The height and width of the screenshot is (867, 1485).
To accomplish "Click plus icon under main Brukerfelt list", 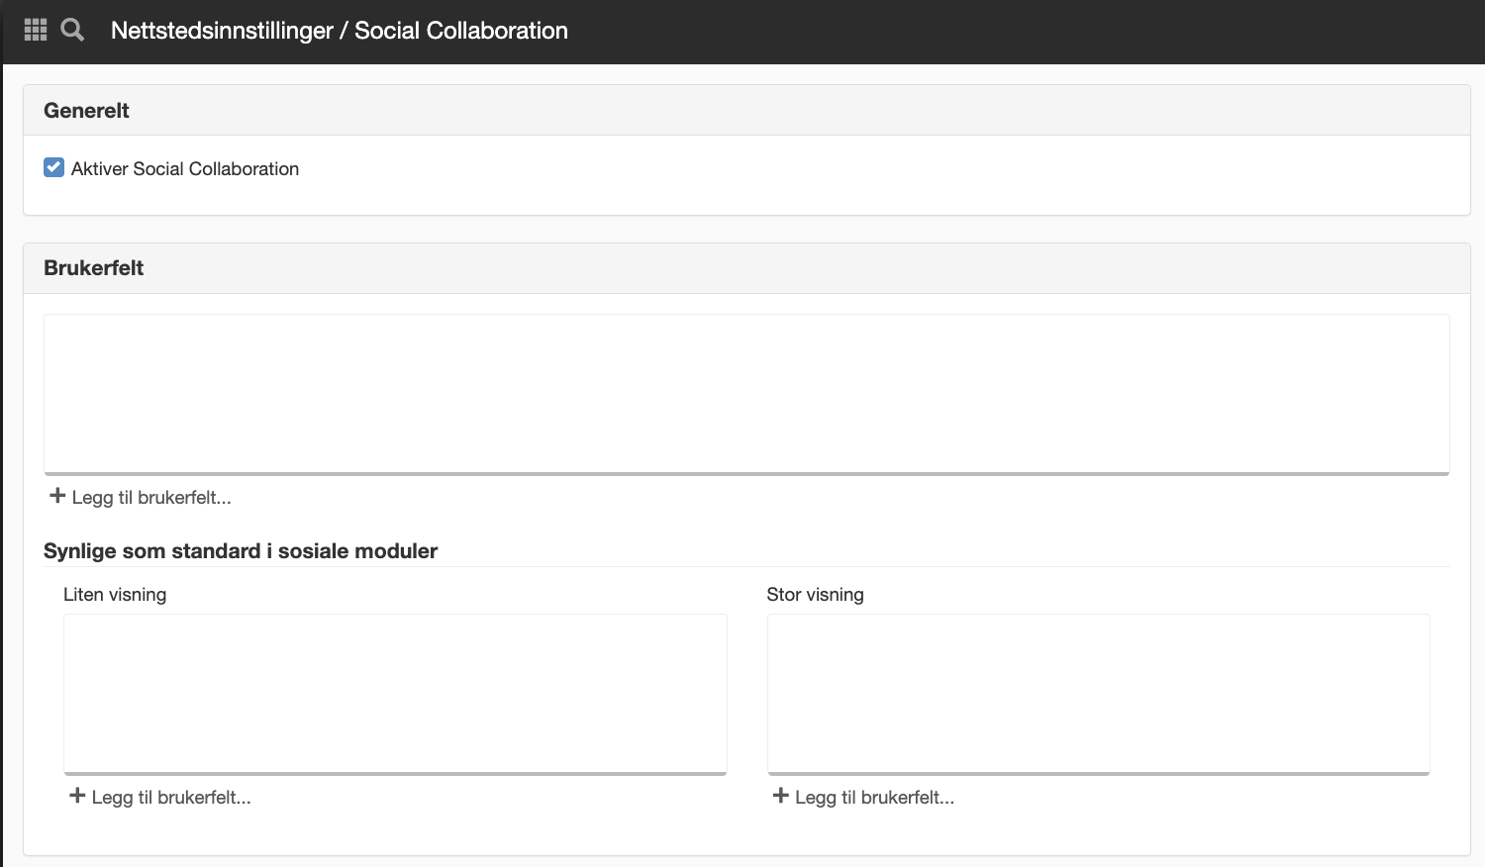I will 57,496.
